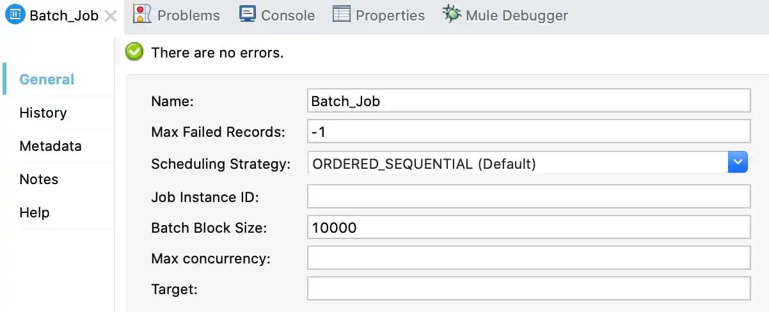The height and width of the screenshot is (312, 769).
Task: Click the Max Failed Records field
Action: pyautogui.click(x=528, y=132)
